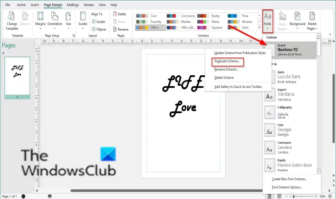Choose Add Gallery to Quick Access Toolbar

tap(238, 87)
